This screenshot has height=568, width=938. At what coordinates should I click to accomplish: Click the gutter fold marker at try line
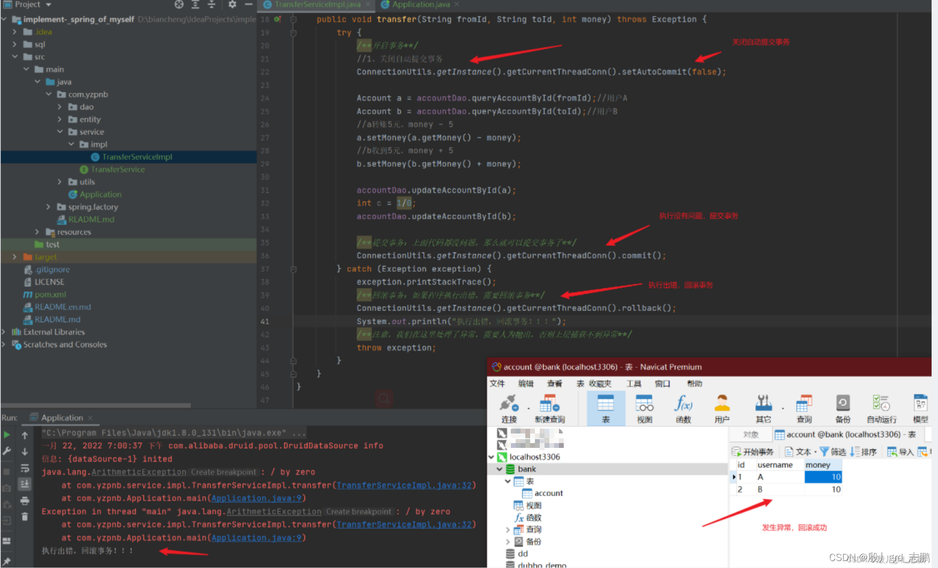[x=293, y=33]
